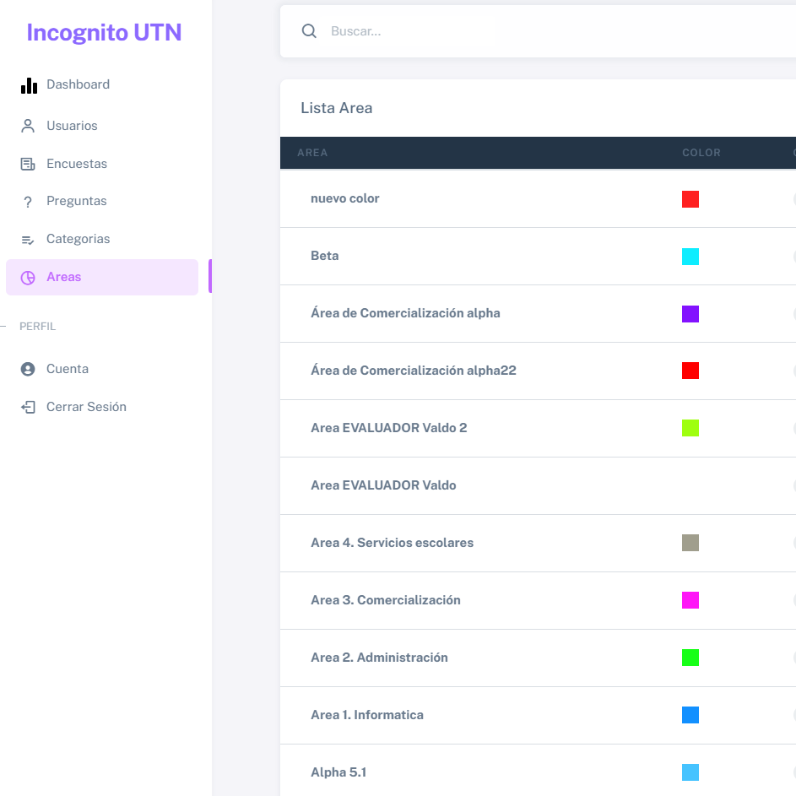The height and width of the screenshot is (796, 796).
Task: Click the AREA column header
Action: pyautogui.click(x=312, y=153)
